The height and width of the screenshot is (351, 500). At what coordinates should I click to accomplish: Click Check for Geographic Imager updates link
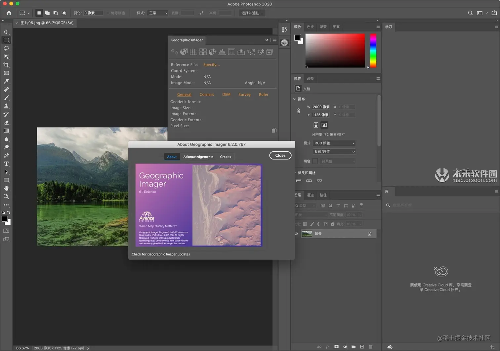point(161,254)
